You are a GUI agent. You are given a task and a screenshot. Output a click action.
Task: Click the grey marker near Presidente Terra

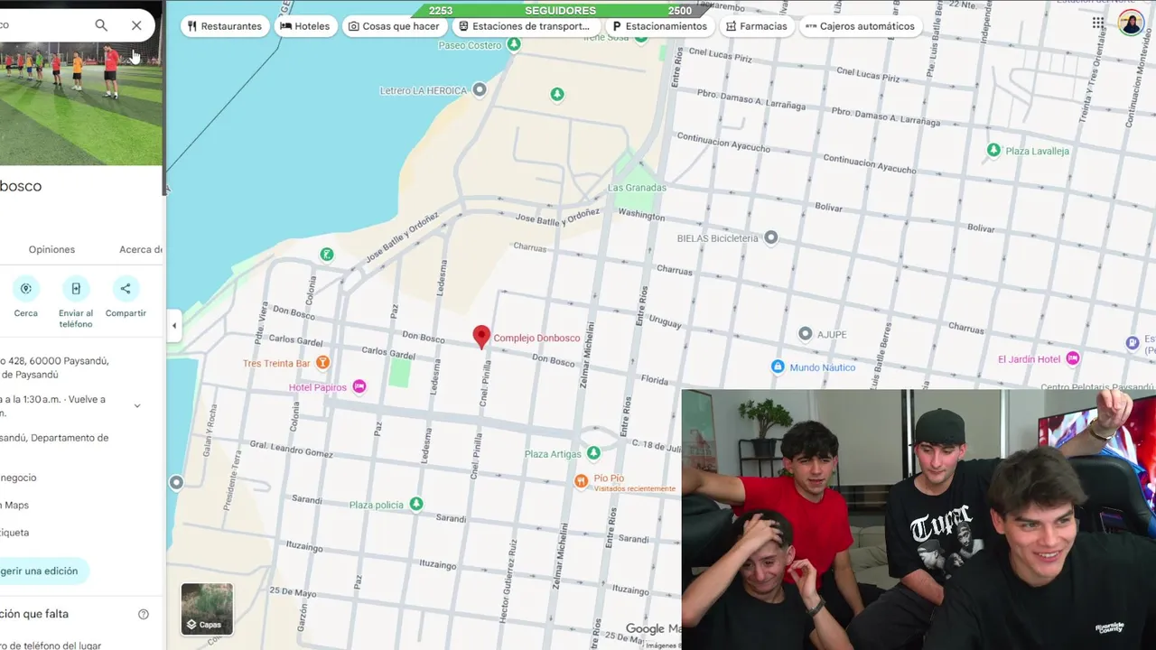[176, 482]
